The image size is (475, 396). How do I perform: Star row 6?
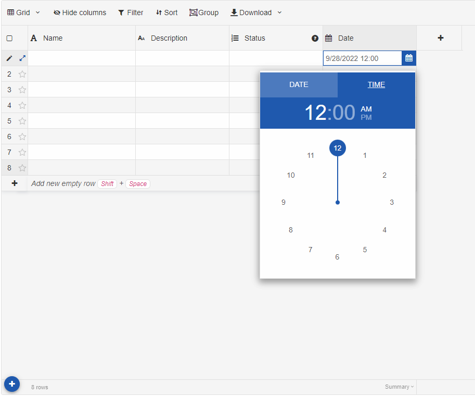pyautogui.click(x=22, y=137)
